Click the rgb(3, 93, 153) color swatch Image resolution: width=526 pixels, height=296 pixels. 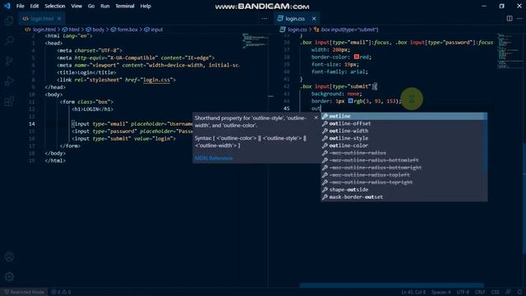click(x=350, y=100)
